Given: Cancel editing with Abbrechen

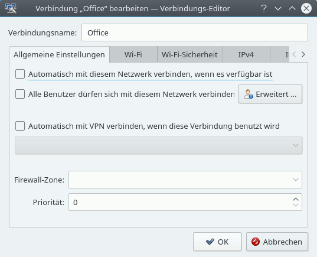Looking at the screenshot, I should [x=277, y=242].
